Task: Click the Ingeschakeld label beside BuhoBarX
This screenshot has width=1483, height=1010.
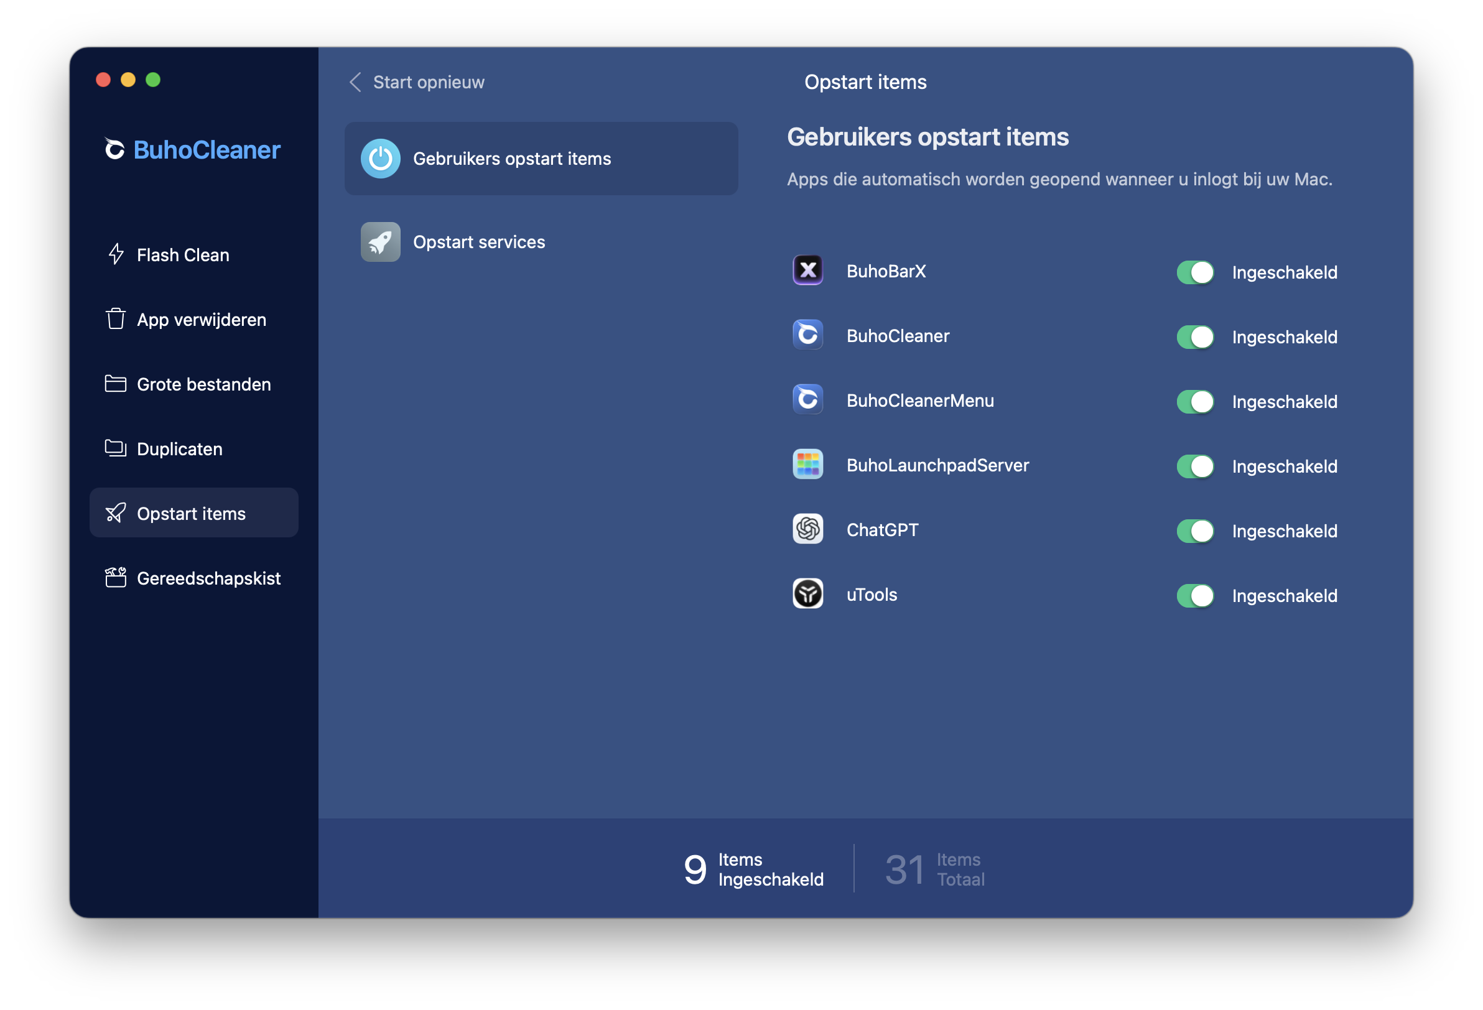Action: pos(1285,272)
